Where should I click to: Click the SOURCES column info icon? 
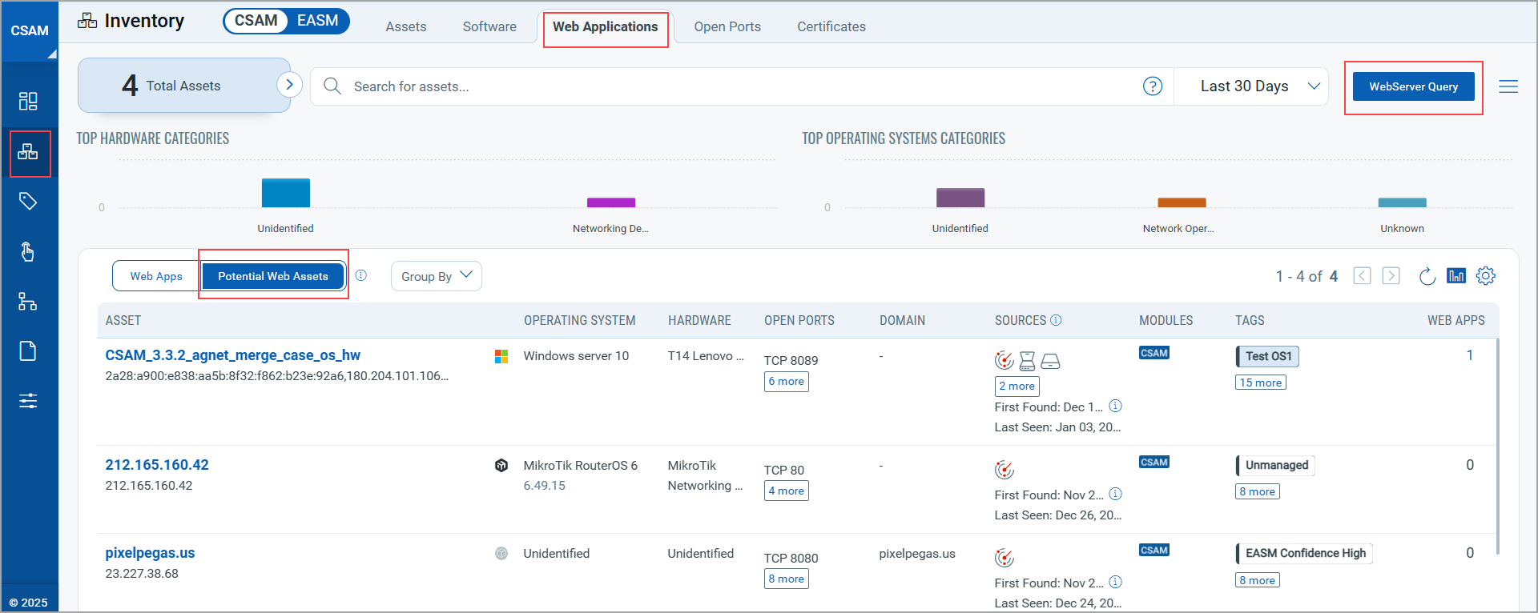point(1056,320)
